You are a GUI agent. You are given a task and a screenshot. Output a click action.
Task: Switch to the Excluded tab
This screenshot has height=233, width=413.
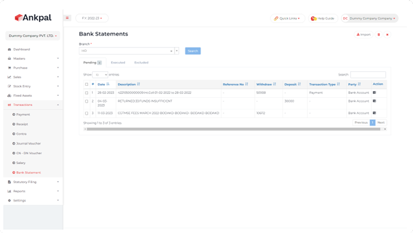click(141, 63)
